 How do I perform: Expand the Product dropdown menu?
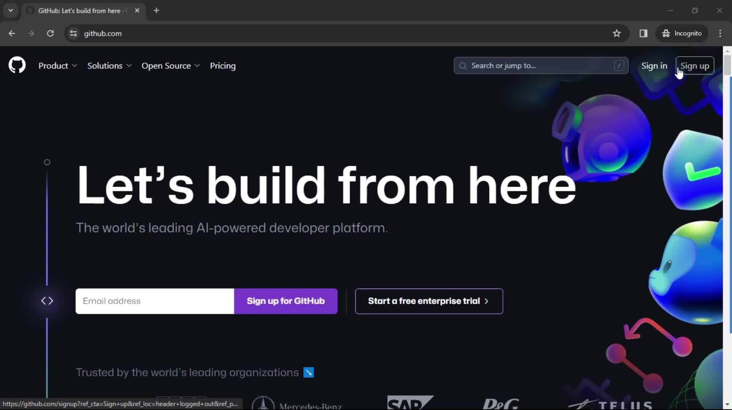pos(58,66)
